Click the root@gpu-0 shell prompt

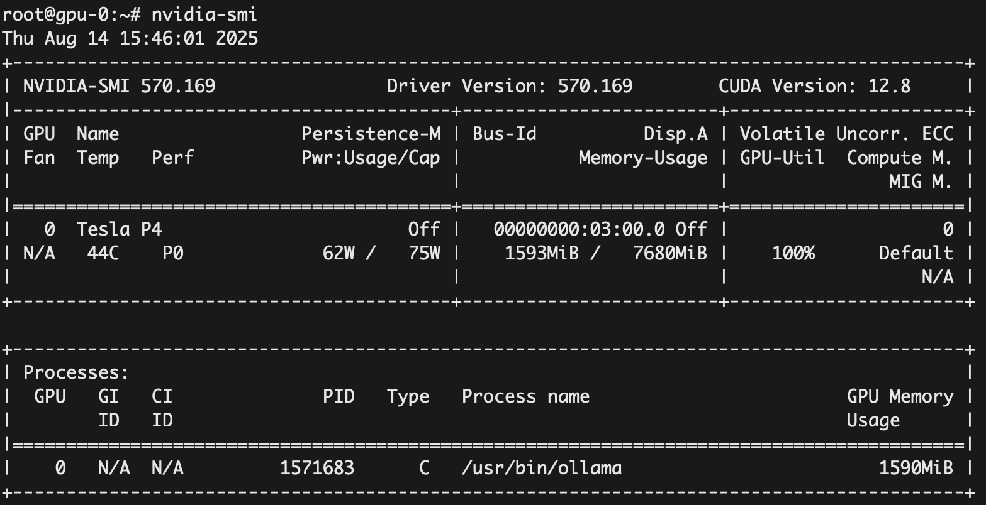(x=70, y=14)
